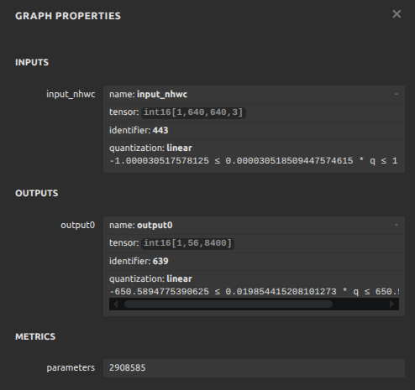This screenshot has width=415, height=390.
Task: Click the output0 label on the left
Action: (78, 225)
